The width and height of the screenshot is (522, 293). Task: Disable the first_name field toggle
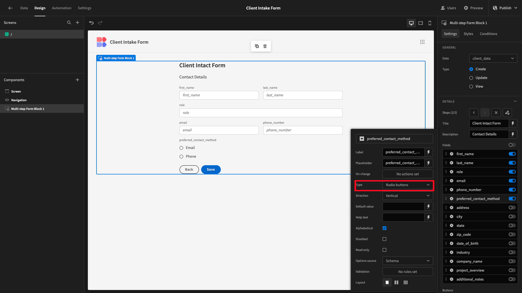click(x=512, y=154)
